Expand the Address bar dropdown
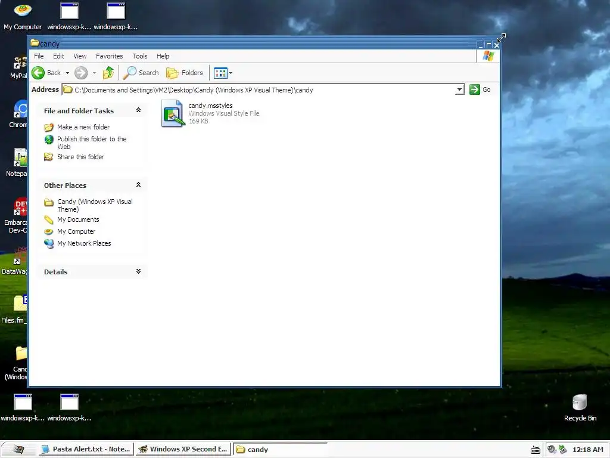 [459, 90]
